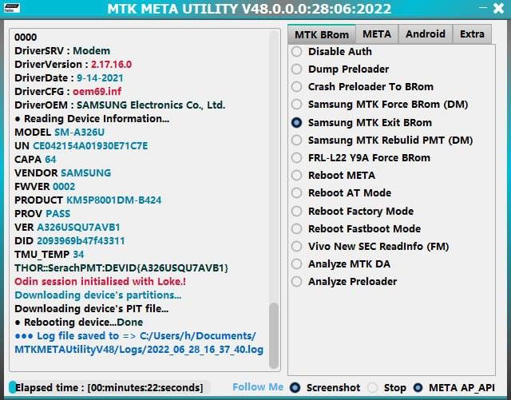This screenshot has height=400, width=511.
Task: Select Dump Preloader radio button
Action: 296,69
